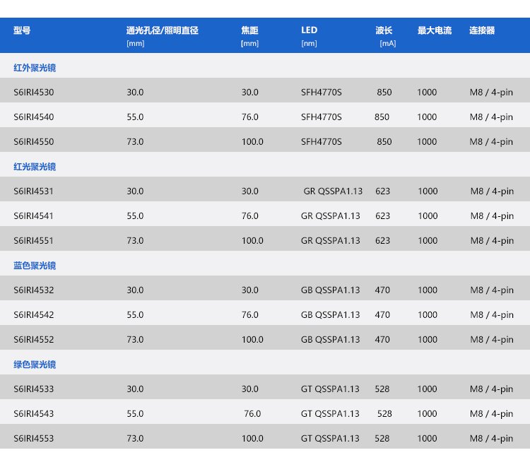The height and width of the screenshot is (467, 530).
Task: Select the 蓝色聚光镜 section heading
Action: click(35, 266)
